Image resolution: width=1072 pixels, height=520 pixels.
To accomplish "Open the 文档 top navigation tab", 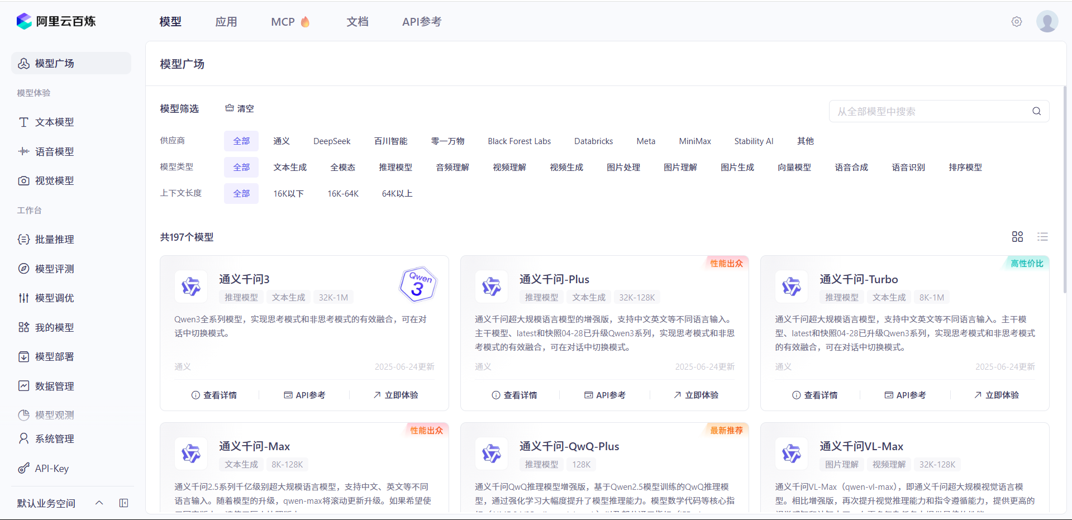I will pyautogui.click(x=358, y=22).
